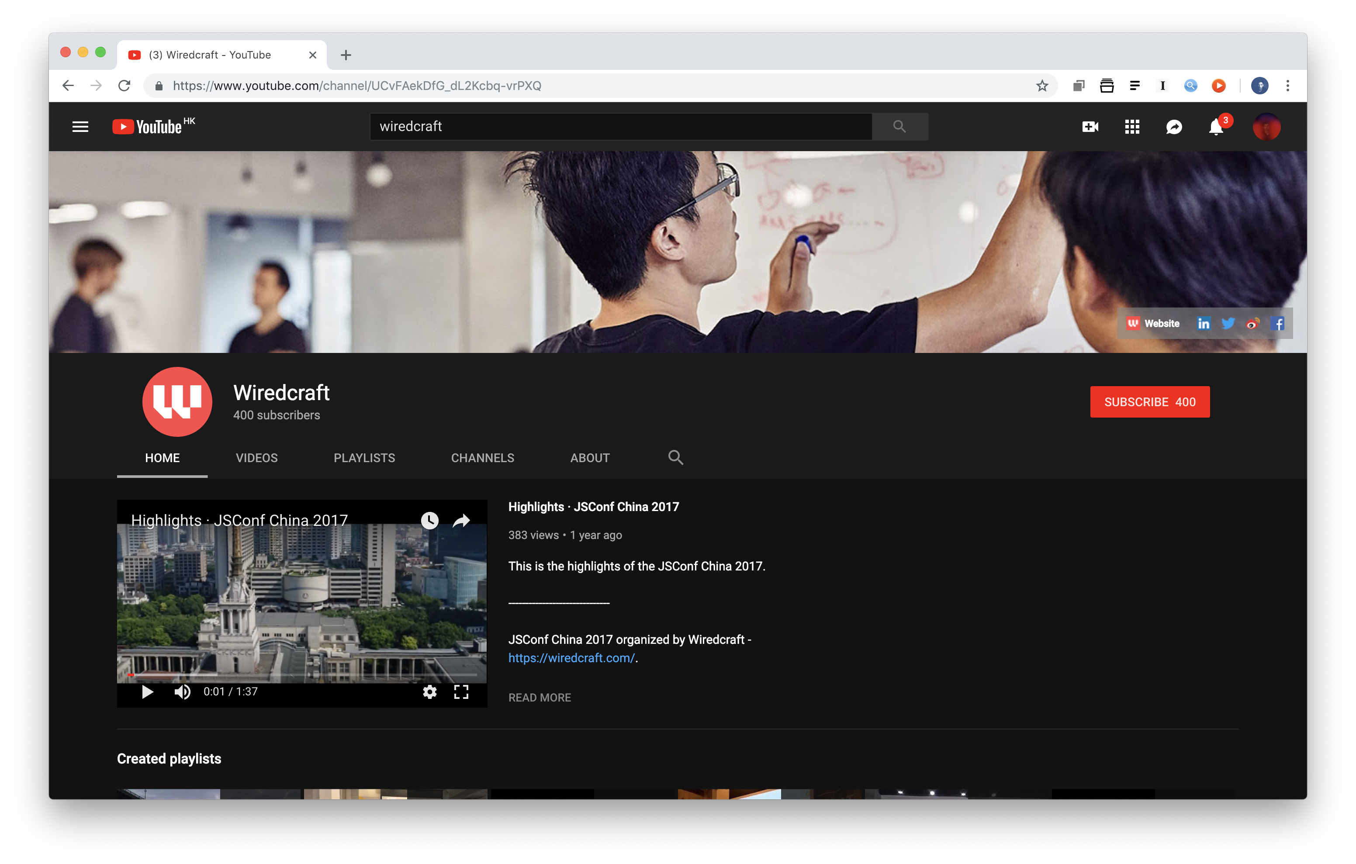Visit Wiredcraft LinkedIn from banner
The image size is (1356, 864).
[1204, 323]
